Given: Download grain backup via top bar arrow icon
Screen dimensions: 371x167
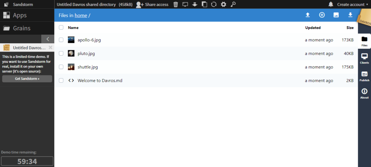Looking at the screenshot, I should [x=195, y=4].
